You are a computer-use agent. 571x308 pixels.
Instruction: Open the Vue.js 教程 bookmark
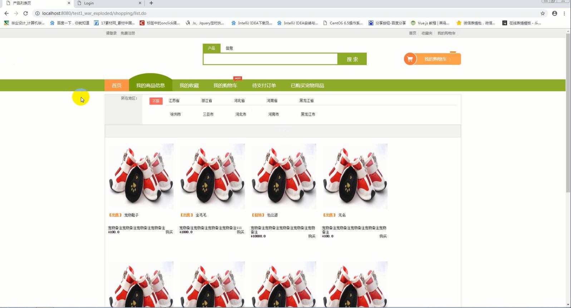click(430, 23)
